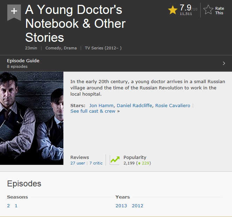Viewport: 232px width, 217px height.
Task: Click the empty Rate This star
Action: click(x=208, y=10)
